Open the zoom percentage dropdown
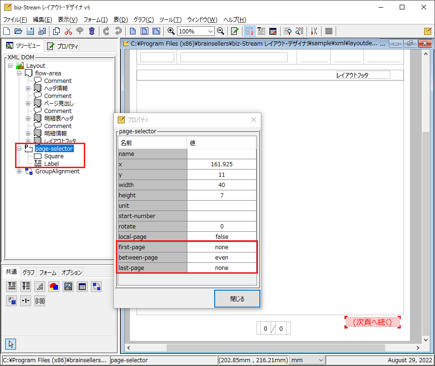Image resolution: width=435 pixels, height=366 pixels. pyautogui.click(x=210, y=32)
